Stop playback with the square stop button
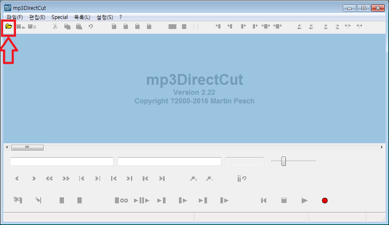389x225 pixels. [284, 200]
